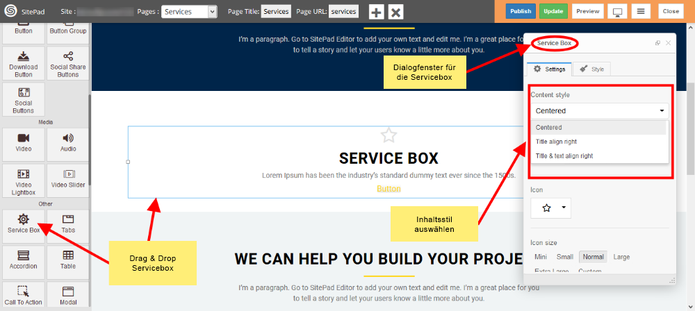Click the Service Box dialog resize grip
695x311 pixels.
point(672,280)
